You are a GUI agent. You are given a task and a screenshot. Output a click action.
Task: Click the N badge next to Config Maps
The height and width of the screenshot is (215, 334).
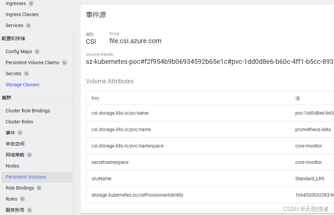coord(37,51)
